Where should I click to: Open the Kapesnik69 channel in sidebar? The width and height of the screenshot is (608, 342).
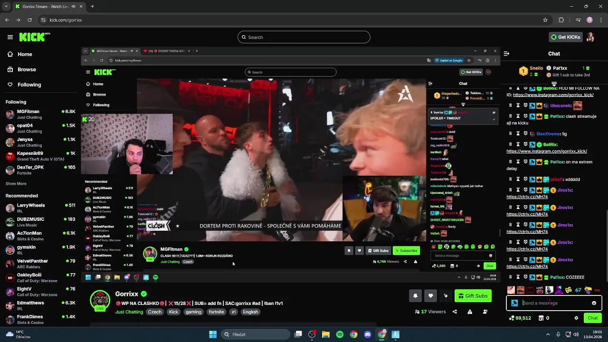click(x=40, y=156)
